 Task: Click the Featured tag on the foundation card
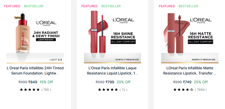(x=12, y=6)
